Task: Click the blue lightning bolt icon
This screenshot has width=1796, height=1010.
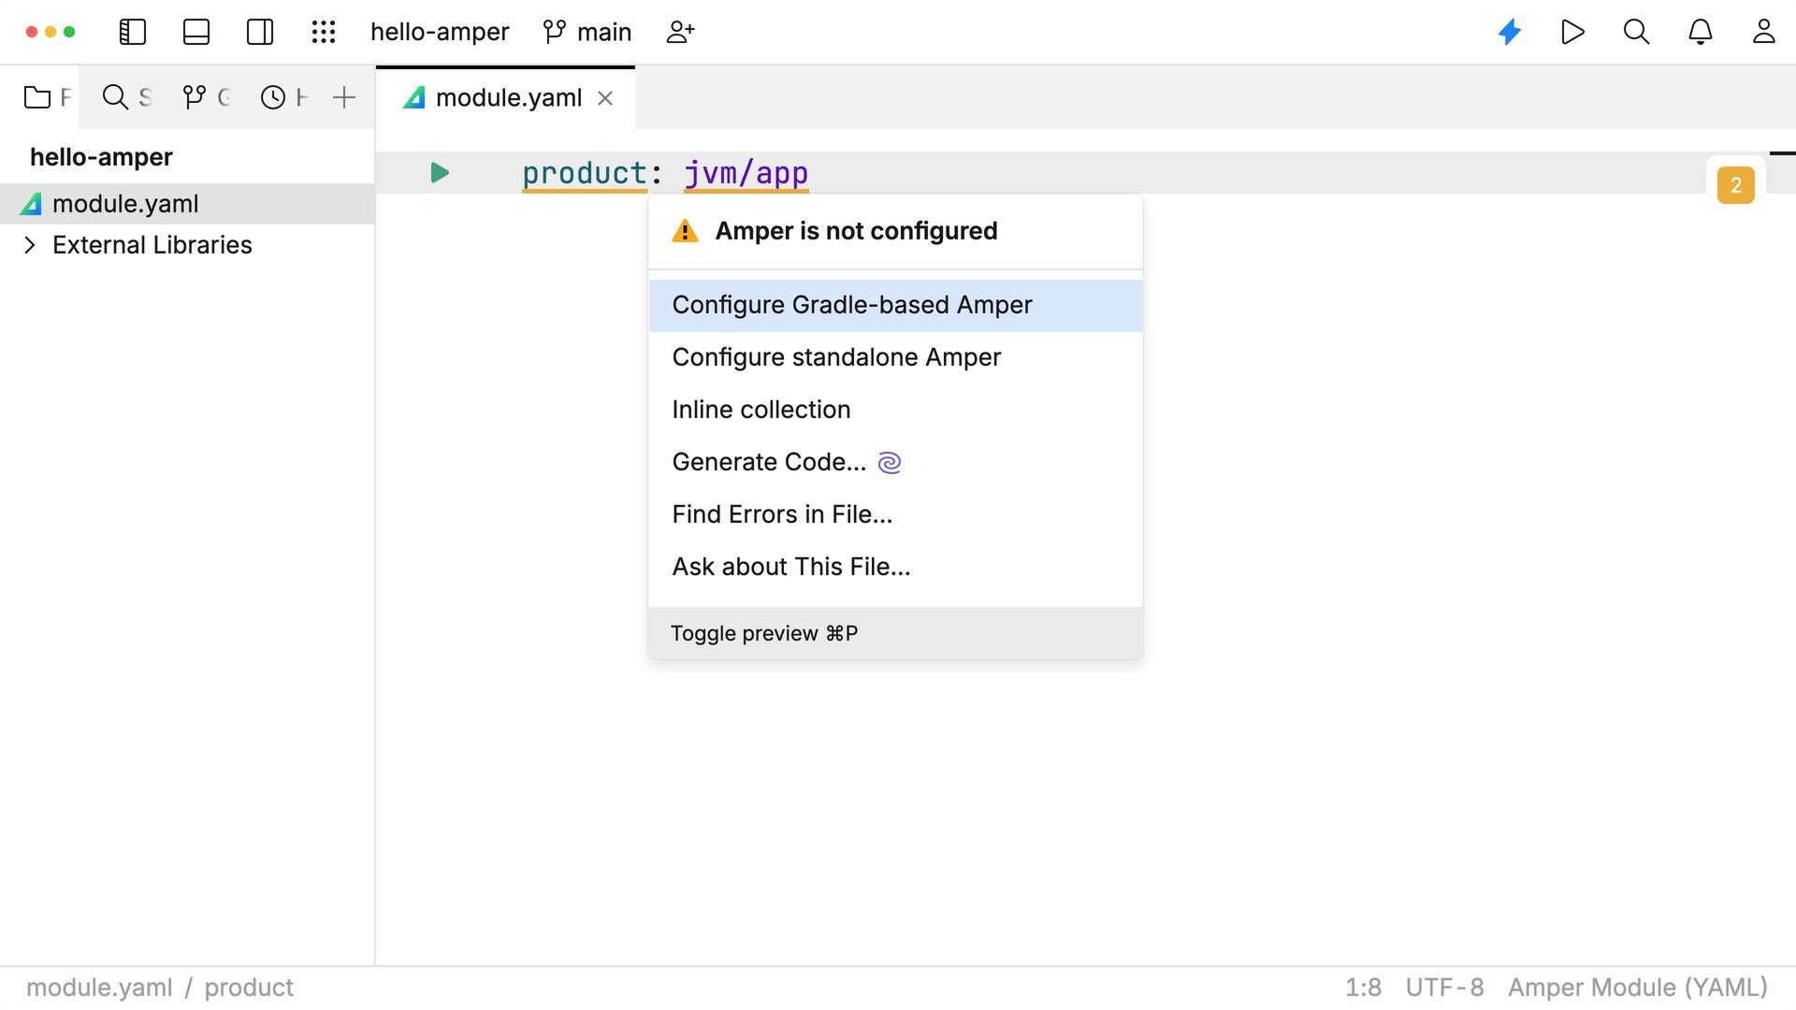Action: point(1510,32)
